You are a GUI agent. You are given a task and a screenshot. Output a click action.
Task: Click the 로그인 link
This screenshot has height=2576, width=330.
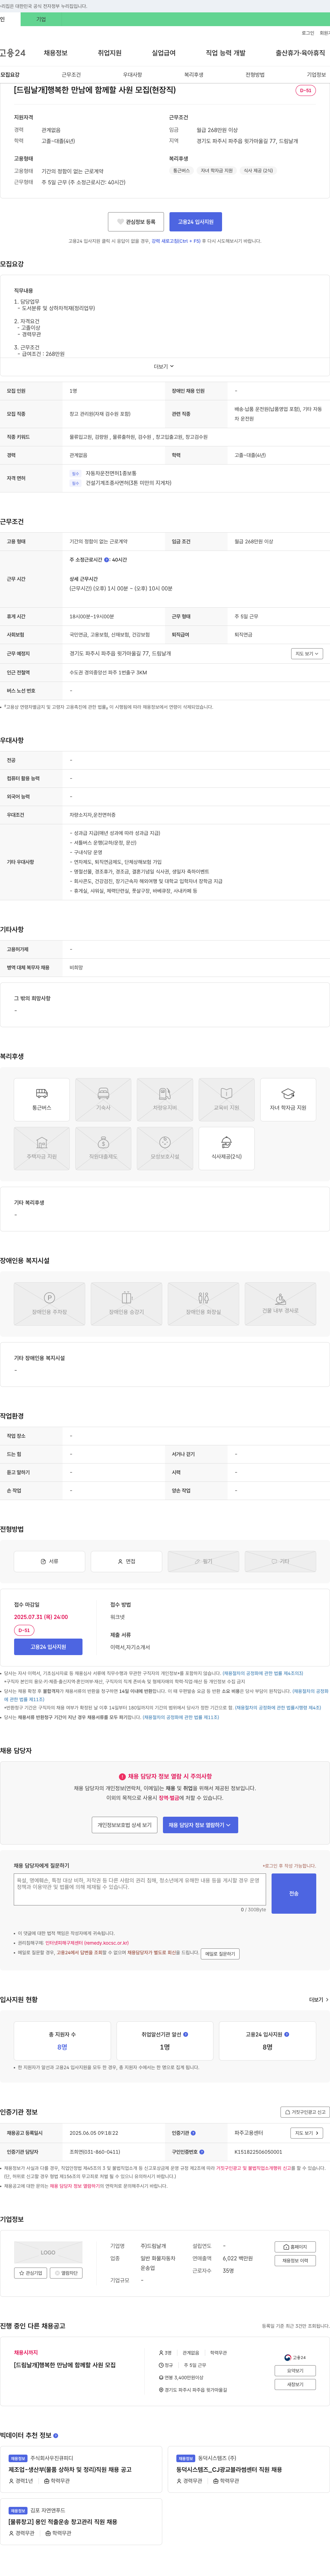308,33
